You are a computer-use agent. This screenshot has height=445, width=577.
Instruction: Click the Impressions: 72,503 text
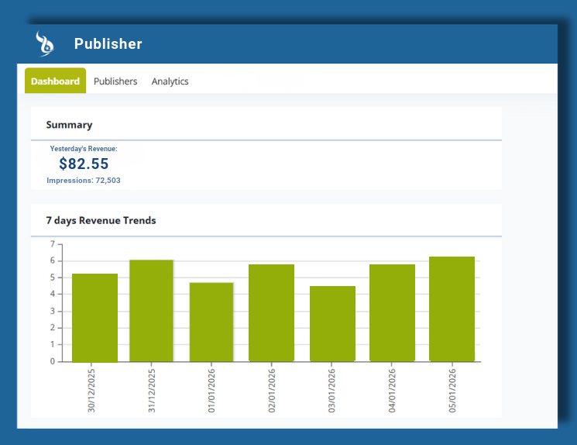tap(84, 181)
